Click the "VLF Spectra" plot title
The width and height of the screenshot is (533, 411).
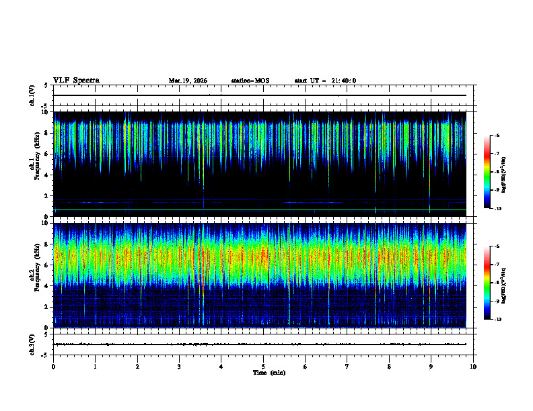click(x=76, y=81)
